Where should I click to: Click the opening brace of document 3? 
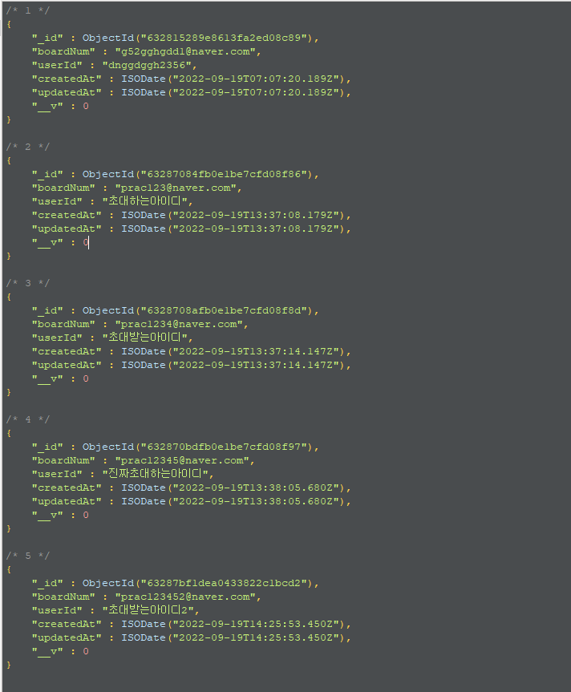click(x=9, y=297)
